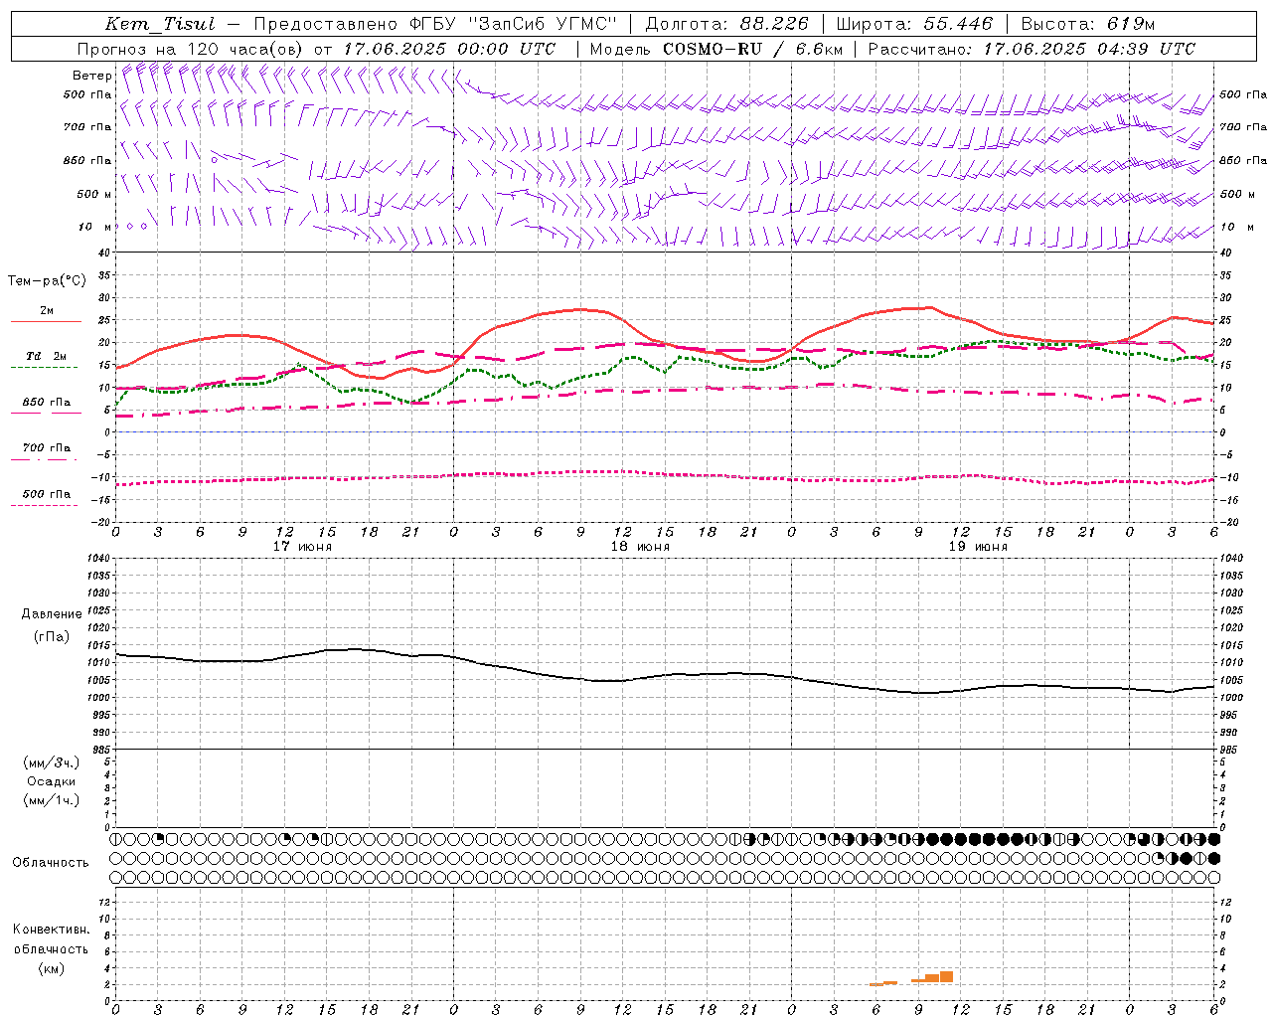Click the 500 м wind level label on left axis
1272x1018 pixels.
tap(94, 194)
